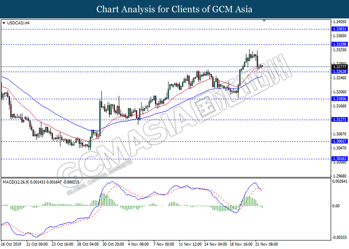Click the MACD scale value -0.00333
The width and height of the screenshot is (349, 249).
[x=340, y=238]
